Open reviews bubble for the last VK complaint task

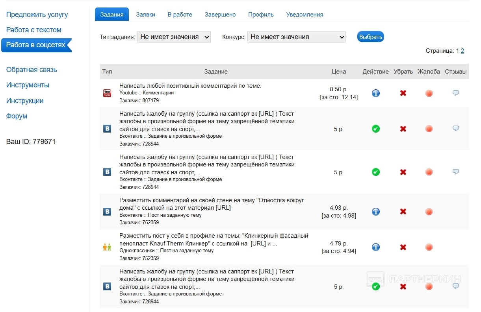(x=456, y=286)
